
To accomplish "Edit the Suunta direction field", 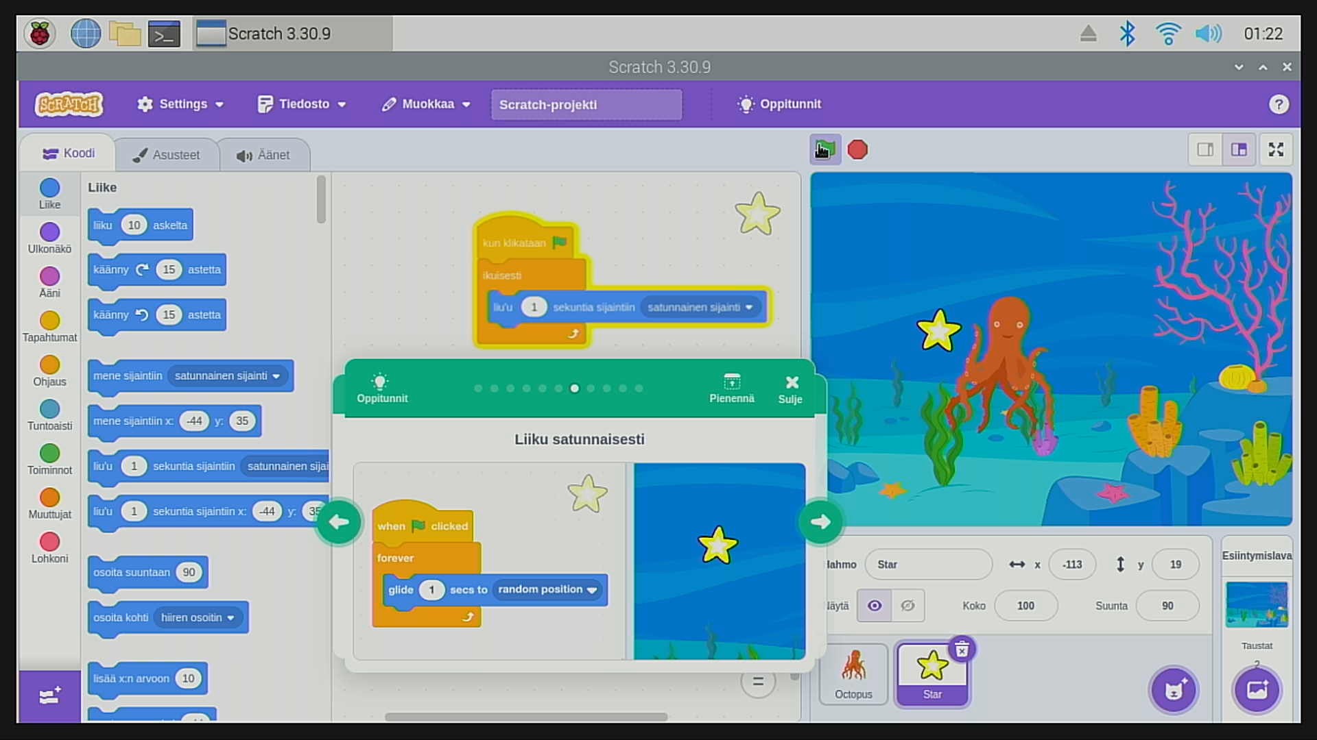I will click(x=1167, y=606).
